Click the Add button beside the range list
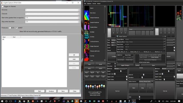The width and height of the screenshot is (183, 103). 74,59
